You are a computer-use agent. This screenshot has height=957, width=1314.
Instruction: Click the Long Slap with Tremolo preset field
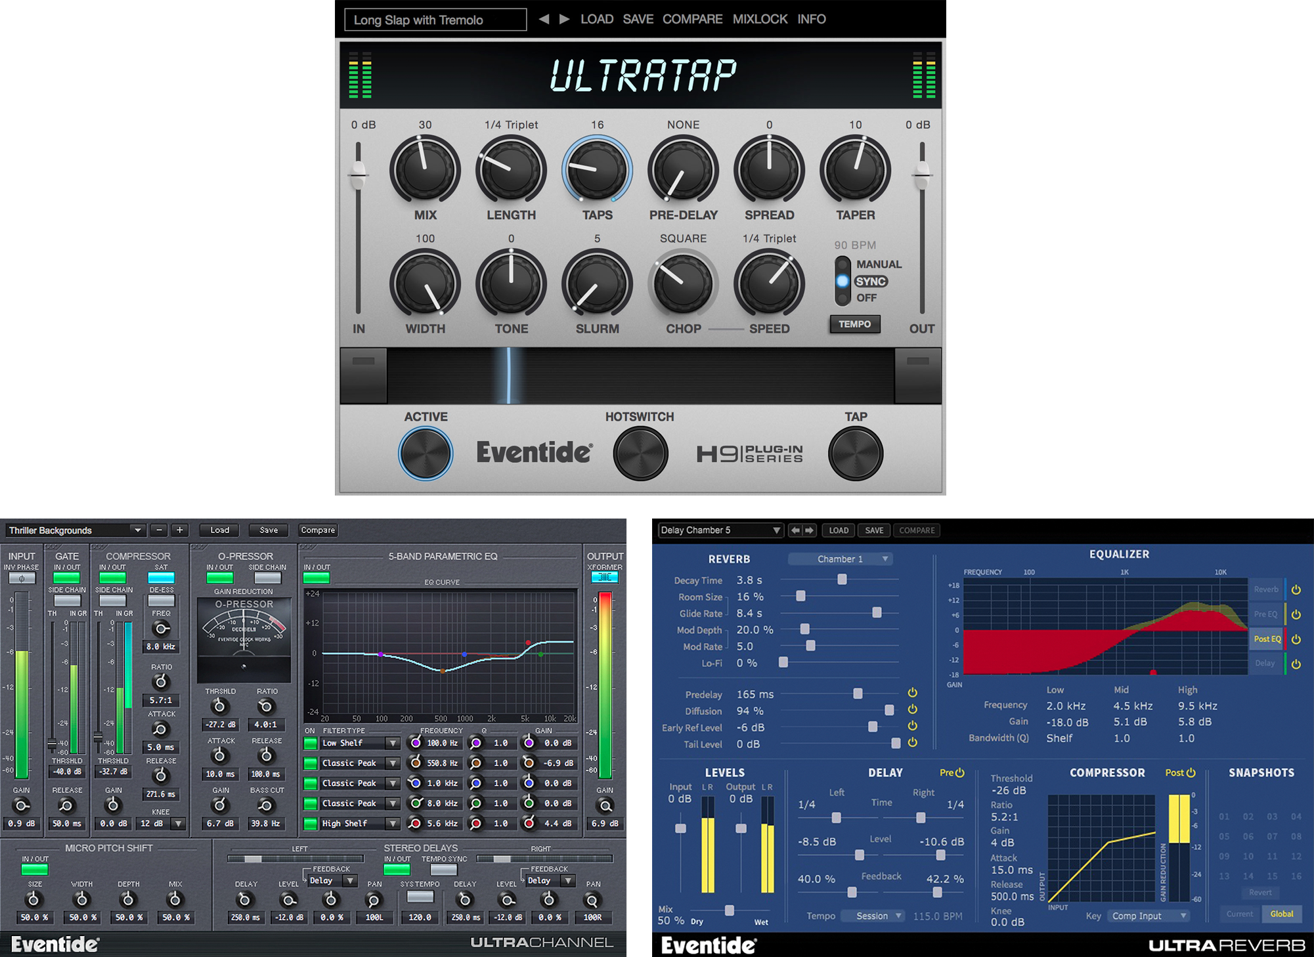[435, 20]
